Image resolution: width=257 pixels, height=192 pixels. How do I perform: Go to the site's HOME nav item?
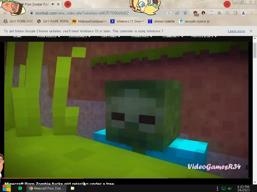click(x=18, y=36)
